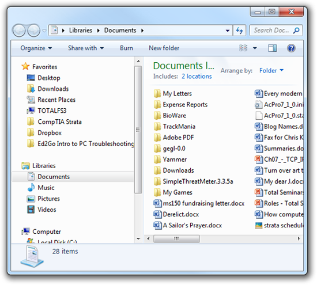
Task: Expand the arrow after Libraries in address bar
Action: click(x=98, y=31)
